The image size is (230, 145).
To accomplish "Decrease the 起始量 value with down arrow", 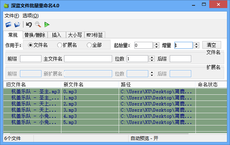I will [x=156, y=47].
